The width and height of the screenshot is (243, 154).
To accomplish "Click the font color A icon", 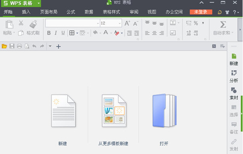I will 106,32.
